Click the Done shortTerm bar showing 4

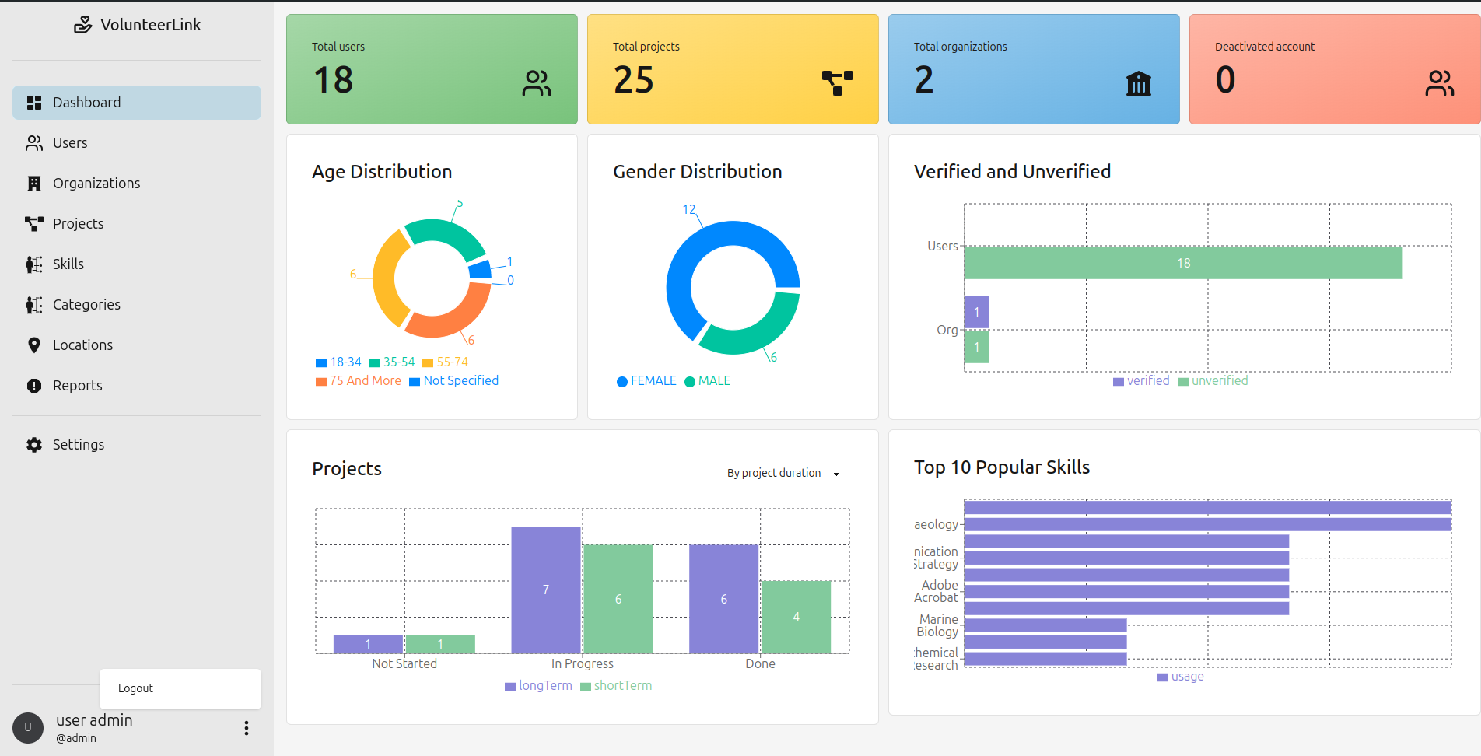tap(797, 617)
